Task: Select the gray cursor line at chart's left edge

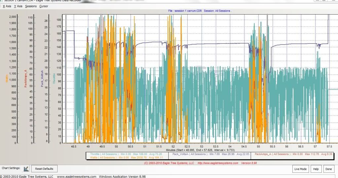Action: (x=66, y=79)
